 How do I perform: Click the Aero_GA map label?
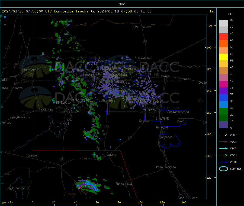pos(162,127)
